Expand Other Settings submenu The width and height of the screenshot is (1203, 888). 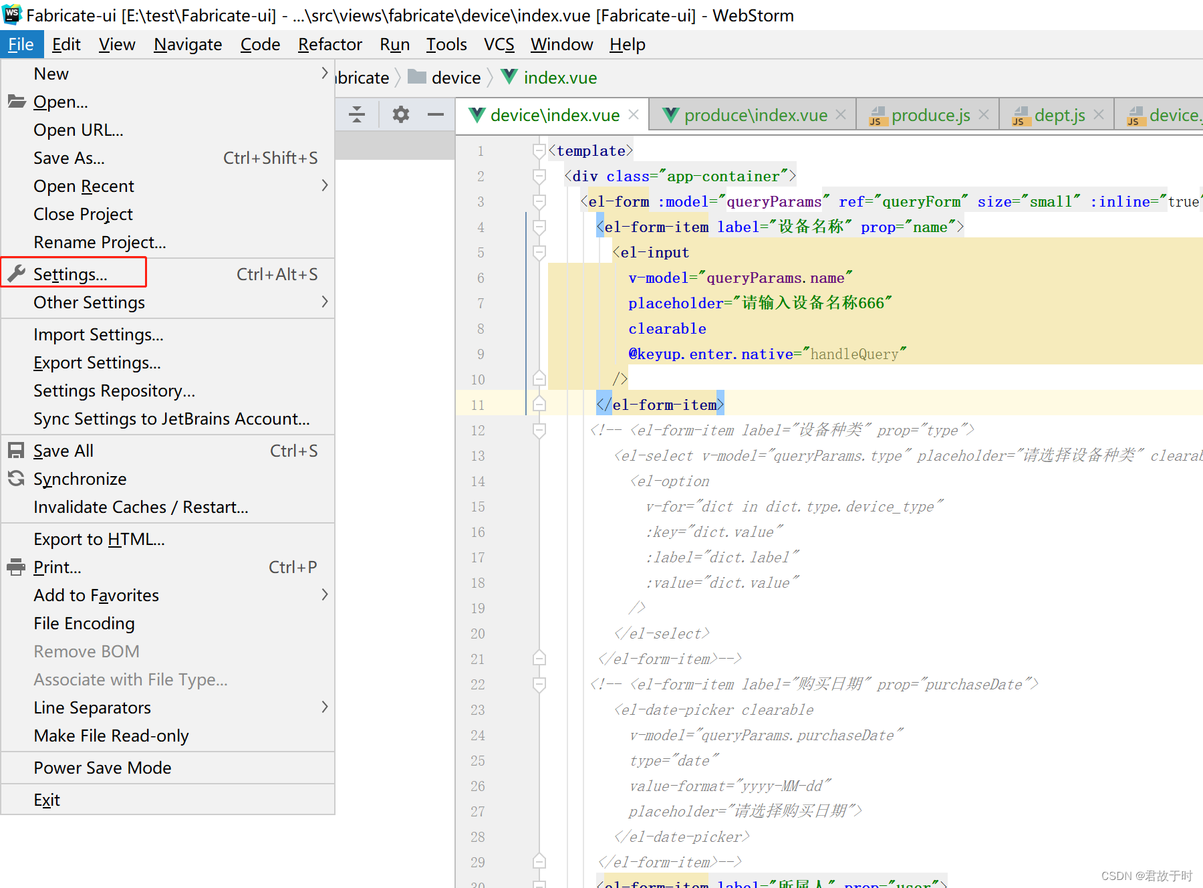(x=167, y=302)
